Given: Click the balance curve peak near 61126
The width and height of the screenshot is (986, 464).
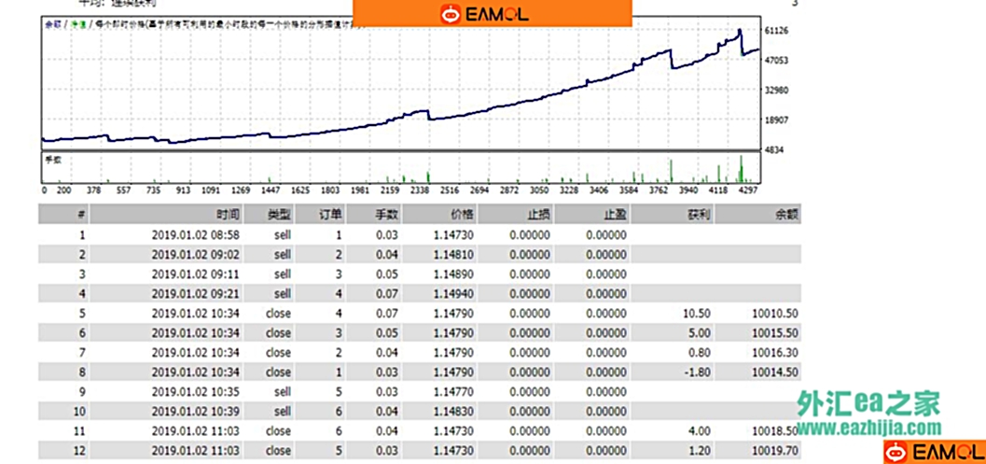Looking at the screenshot, I should tap(739, 31).
